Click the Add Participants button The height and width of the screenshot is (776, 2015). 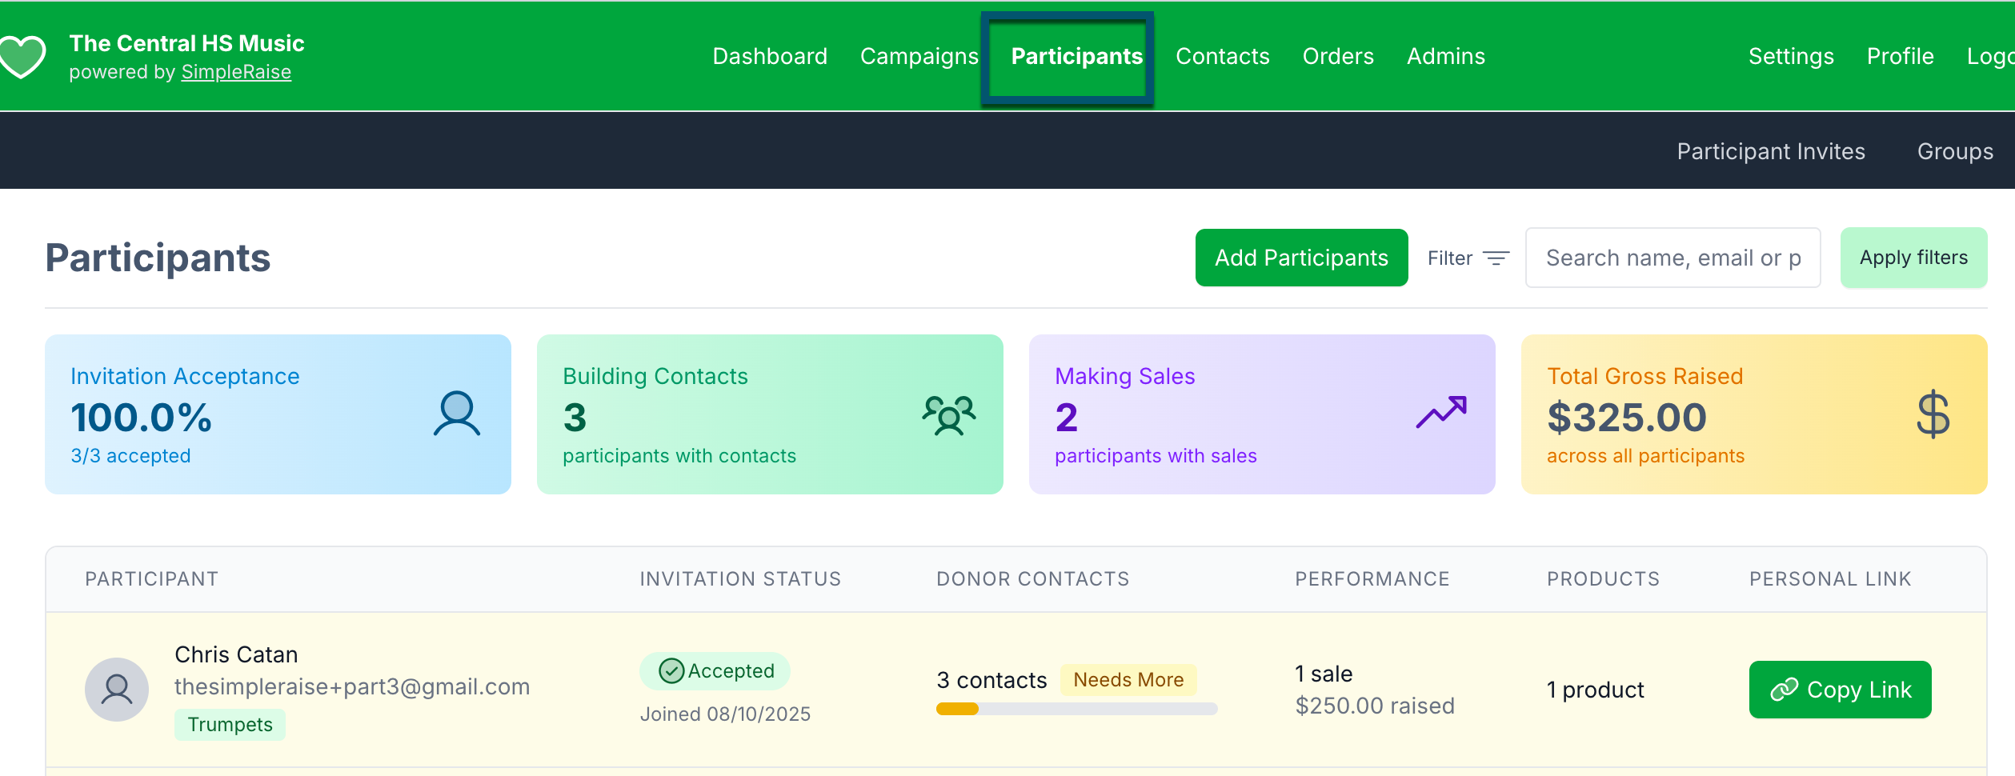tap(1301, 258)
